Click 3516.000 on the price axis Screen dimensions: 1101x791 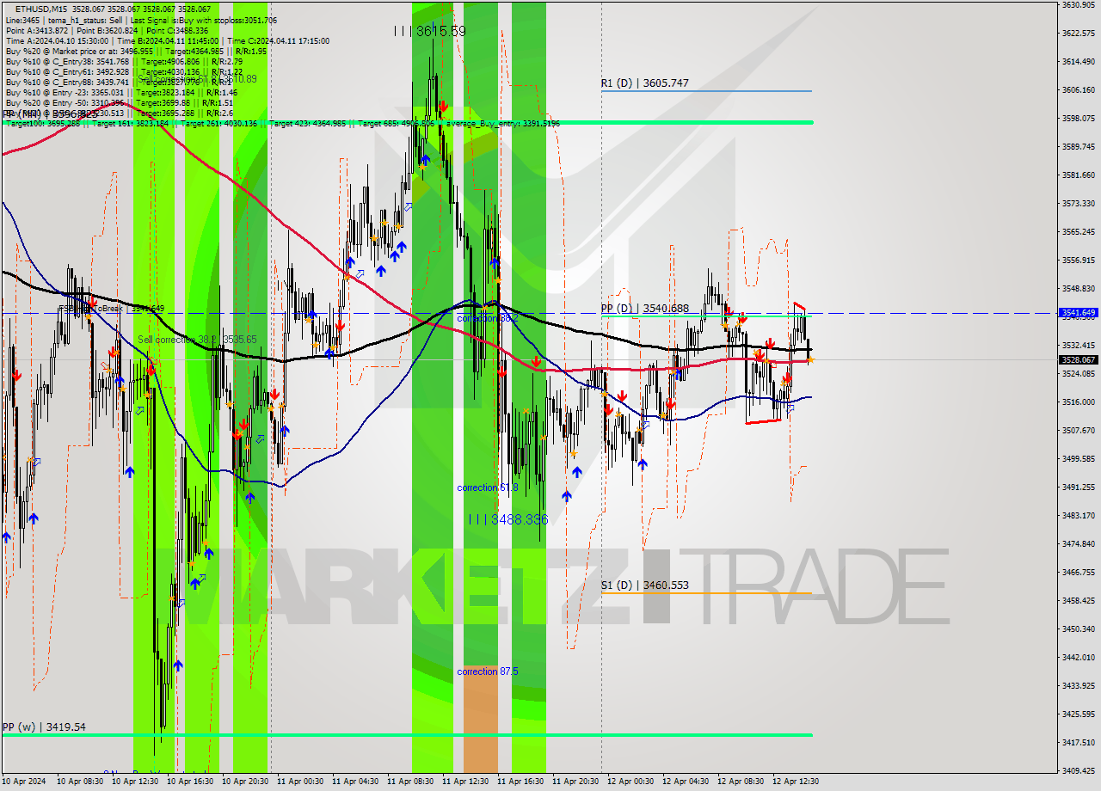point(1079,402)
